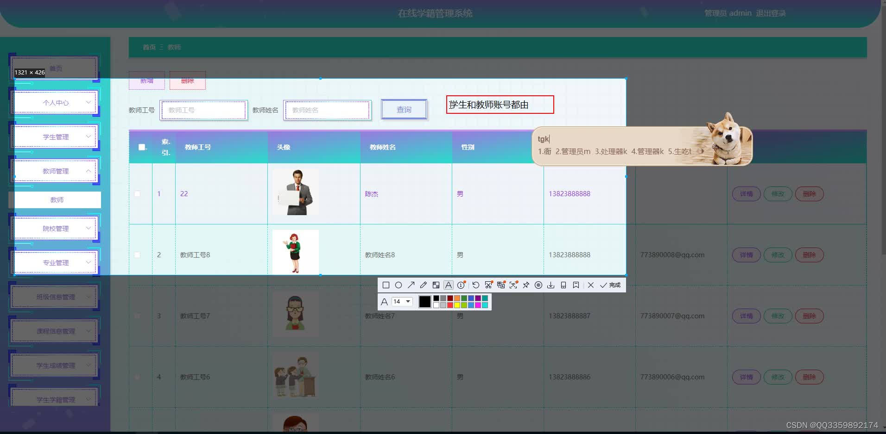Select the ellipse annotation tool
The image size is (886, 434).
(399, 285)
